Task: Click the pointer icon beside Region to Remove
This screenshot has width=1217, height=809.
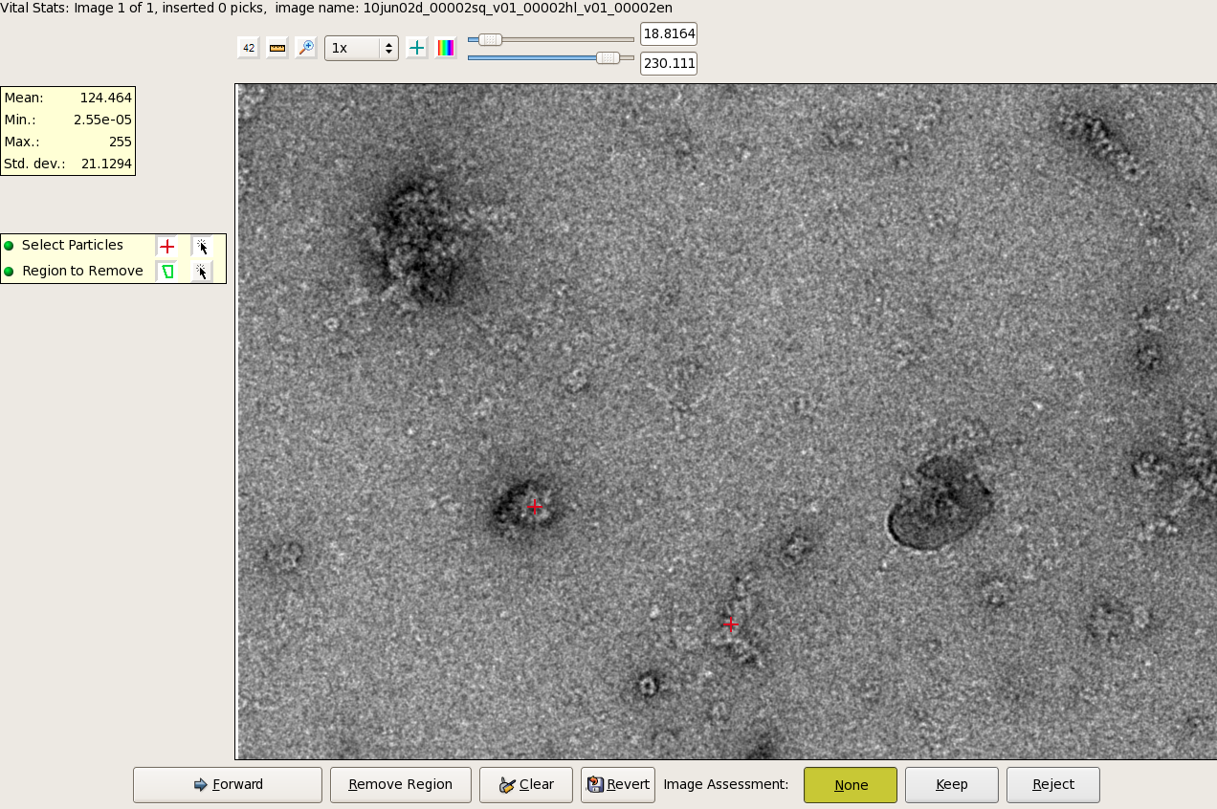Action: 201,272
